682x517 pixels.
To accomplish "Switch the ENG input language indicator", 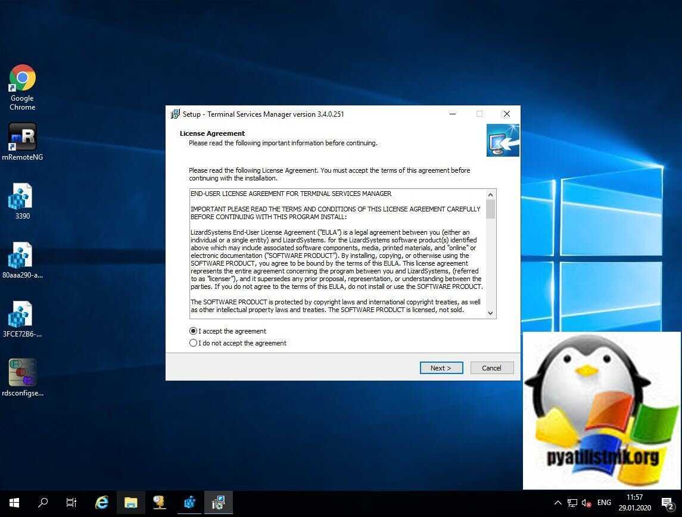I will (604, 503).
